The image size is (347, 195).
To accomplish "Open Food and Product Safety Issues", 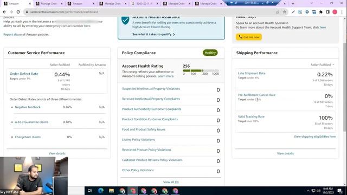I will click(144, 129).
